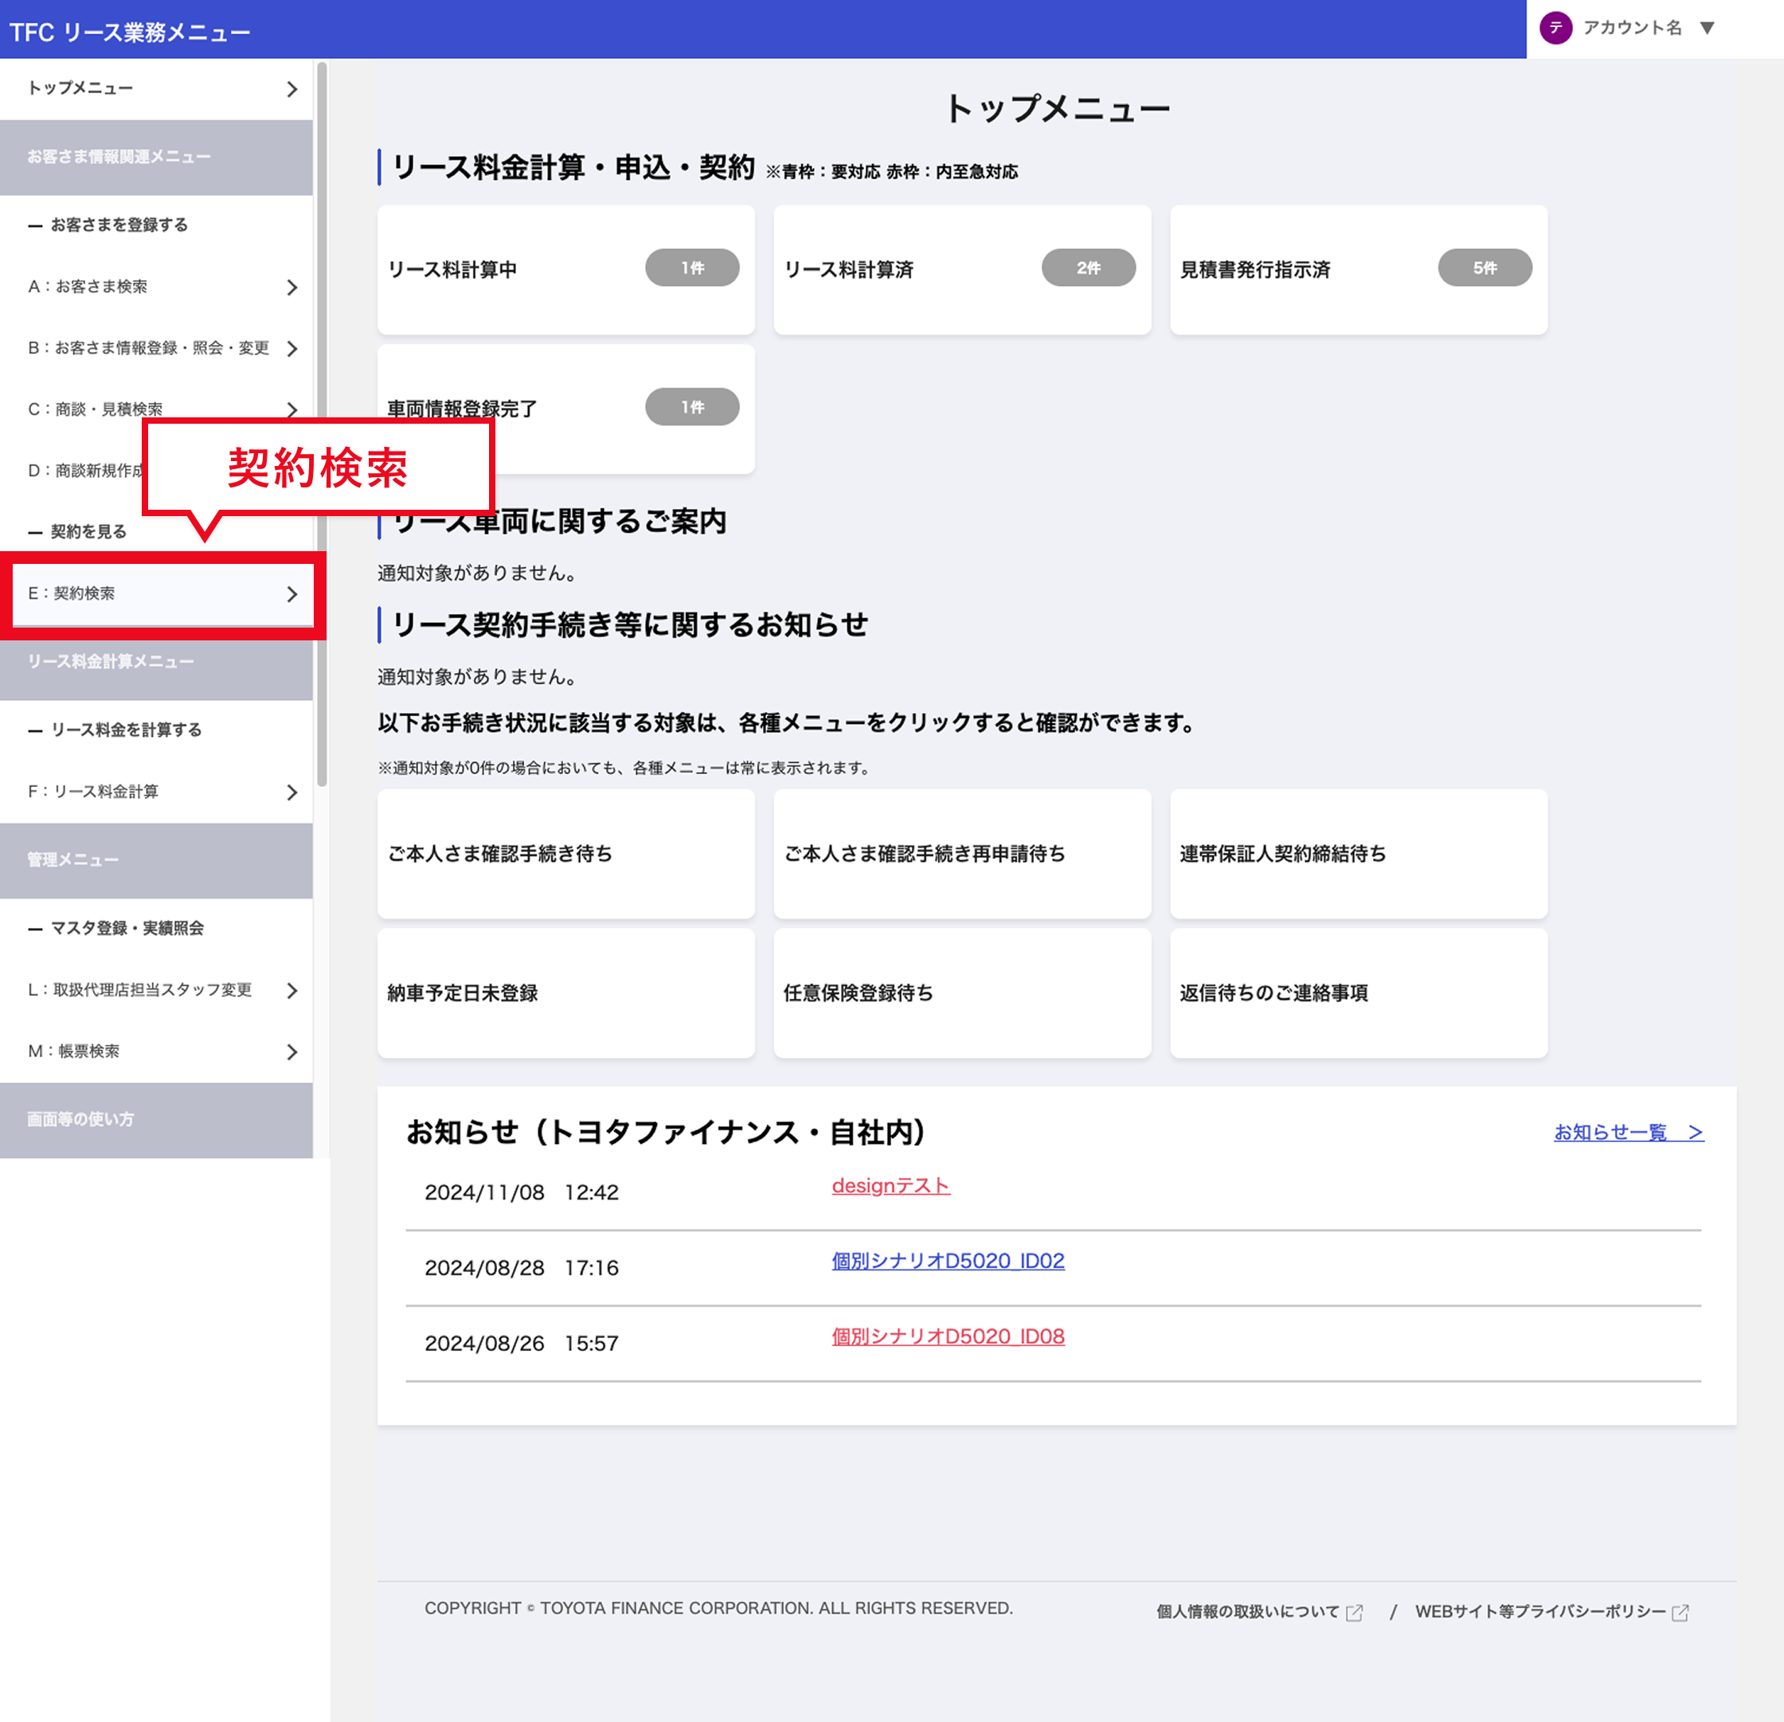This screenshot has width=1784, height=1722.
Task: Collapse the マスタ登録・実績照会 group
Action: tap(115, 929)
